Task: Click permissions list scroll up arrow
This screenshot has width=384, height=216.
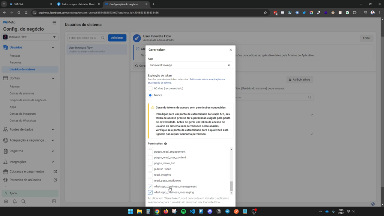Action: click(231, 149)
